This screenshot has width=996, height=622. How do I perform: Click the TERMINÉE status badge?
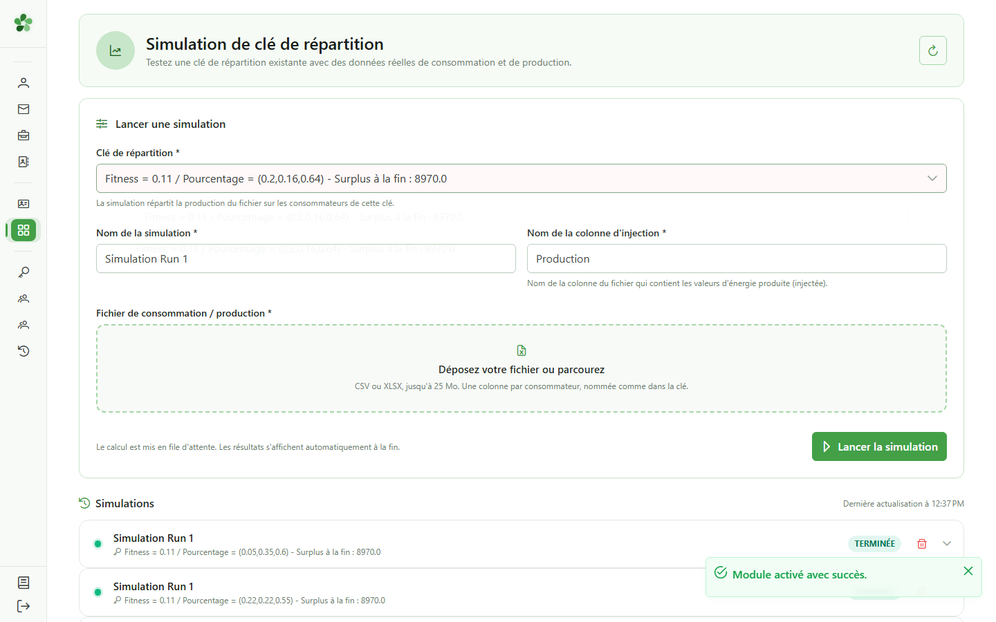(x=874, y=544)
